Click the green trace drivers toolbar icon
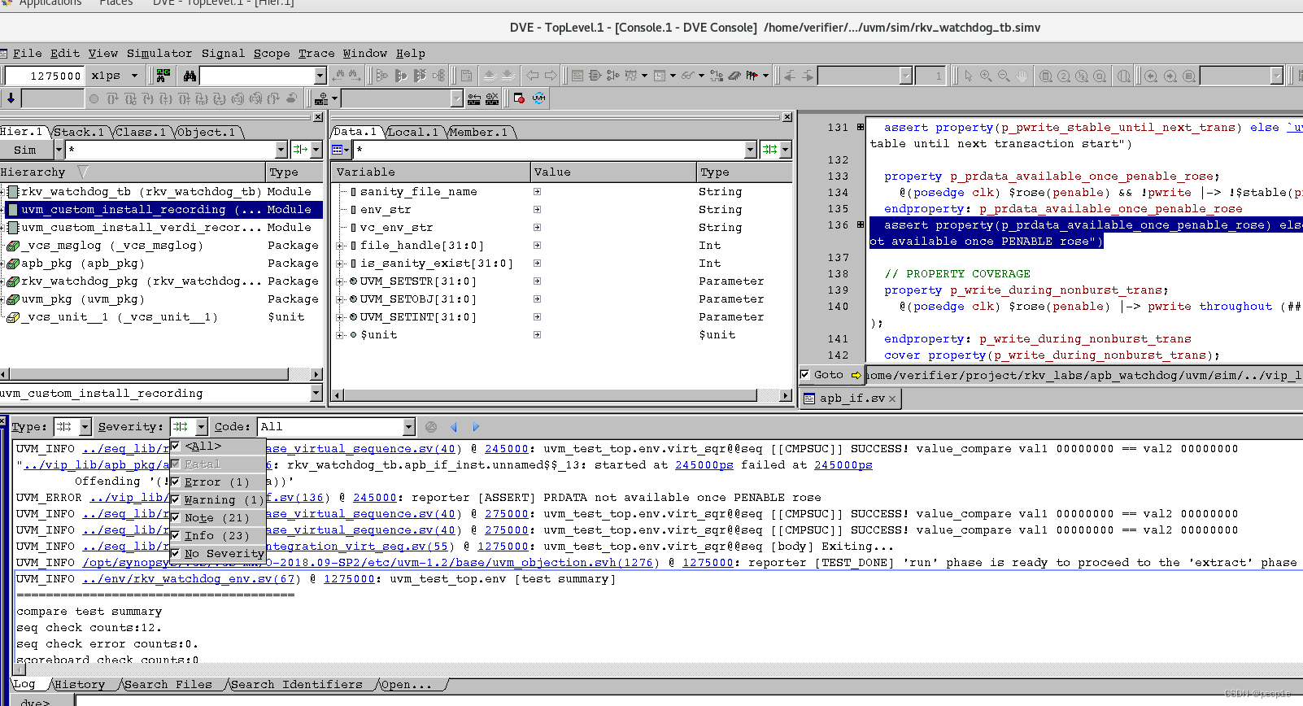This screenshot has height=706, width=1303. [163, 76]
